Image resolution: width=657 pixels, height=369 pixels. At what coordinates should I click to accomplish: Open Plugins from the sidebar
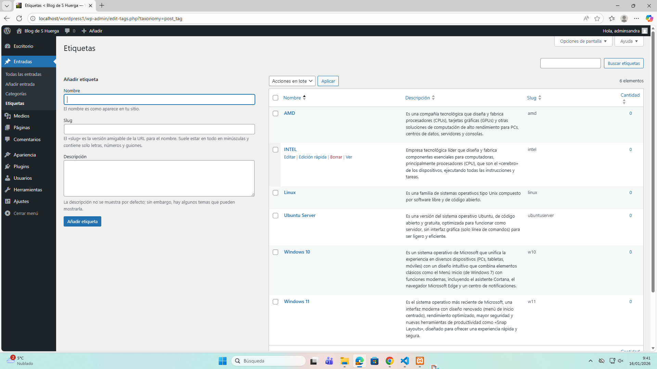coord(21,166)
